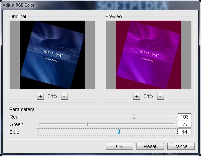This screenshot has height=156, width=201.
Task: Zoom out the Original image with minus
Action: click(64, 96)
